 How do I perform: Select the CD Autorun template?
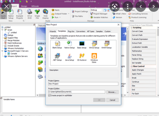[82, 57]
